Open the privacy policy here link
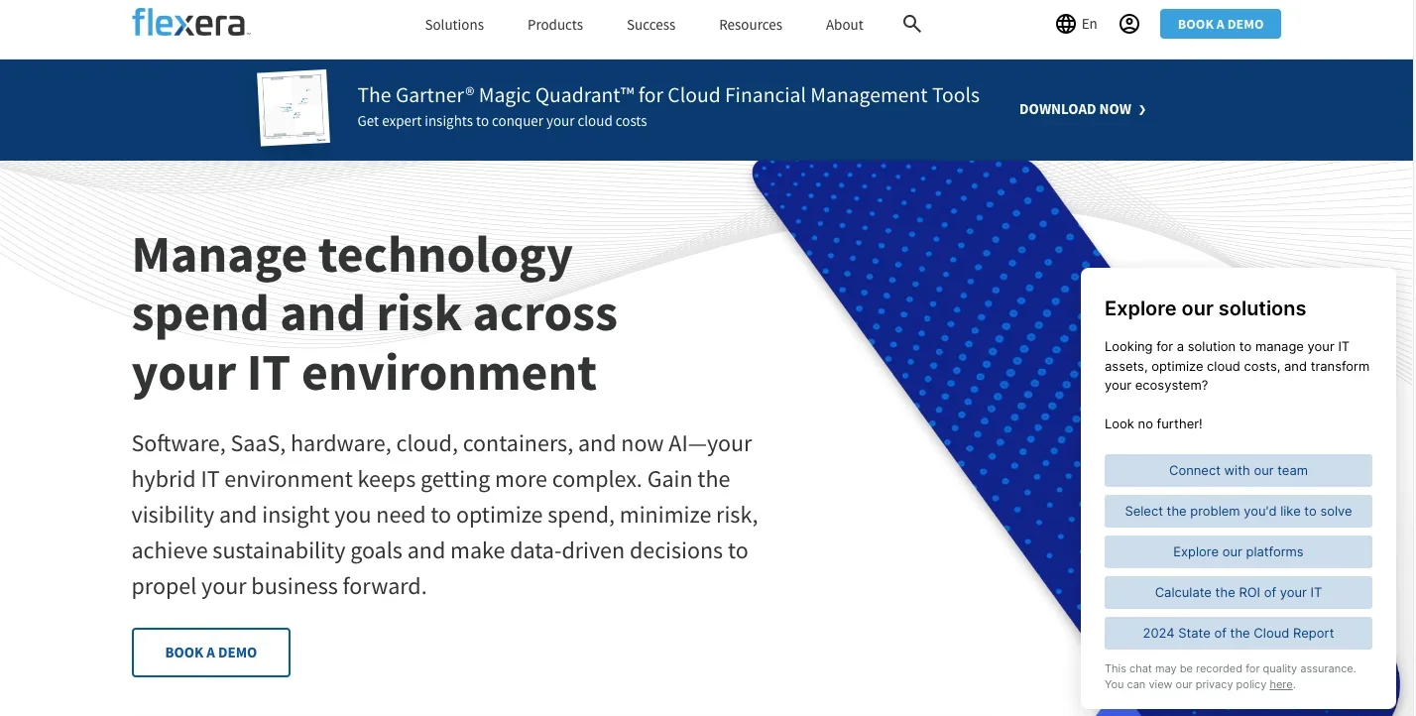 tap(1281, 684)
